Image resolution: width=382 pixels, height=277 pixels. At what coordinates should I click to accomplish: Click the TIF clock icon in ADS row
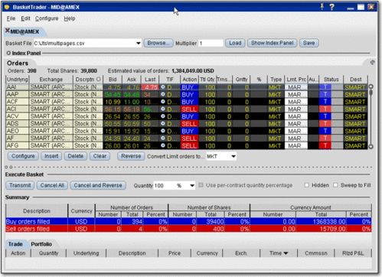[x=163, y=123]
